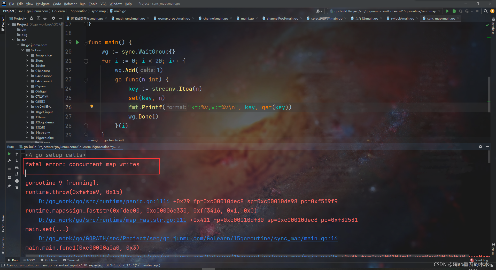This screenshot has width=496, height=270.
Task: Clear all console output trash icon
Action: (x=17, y=188)
